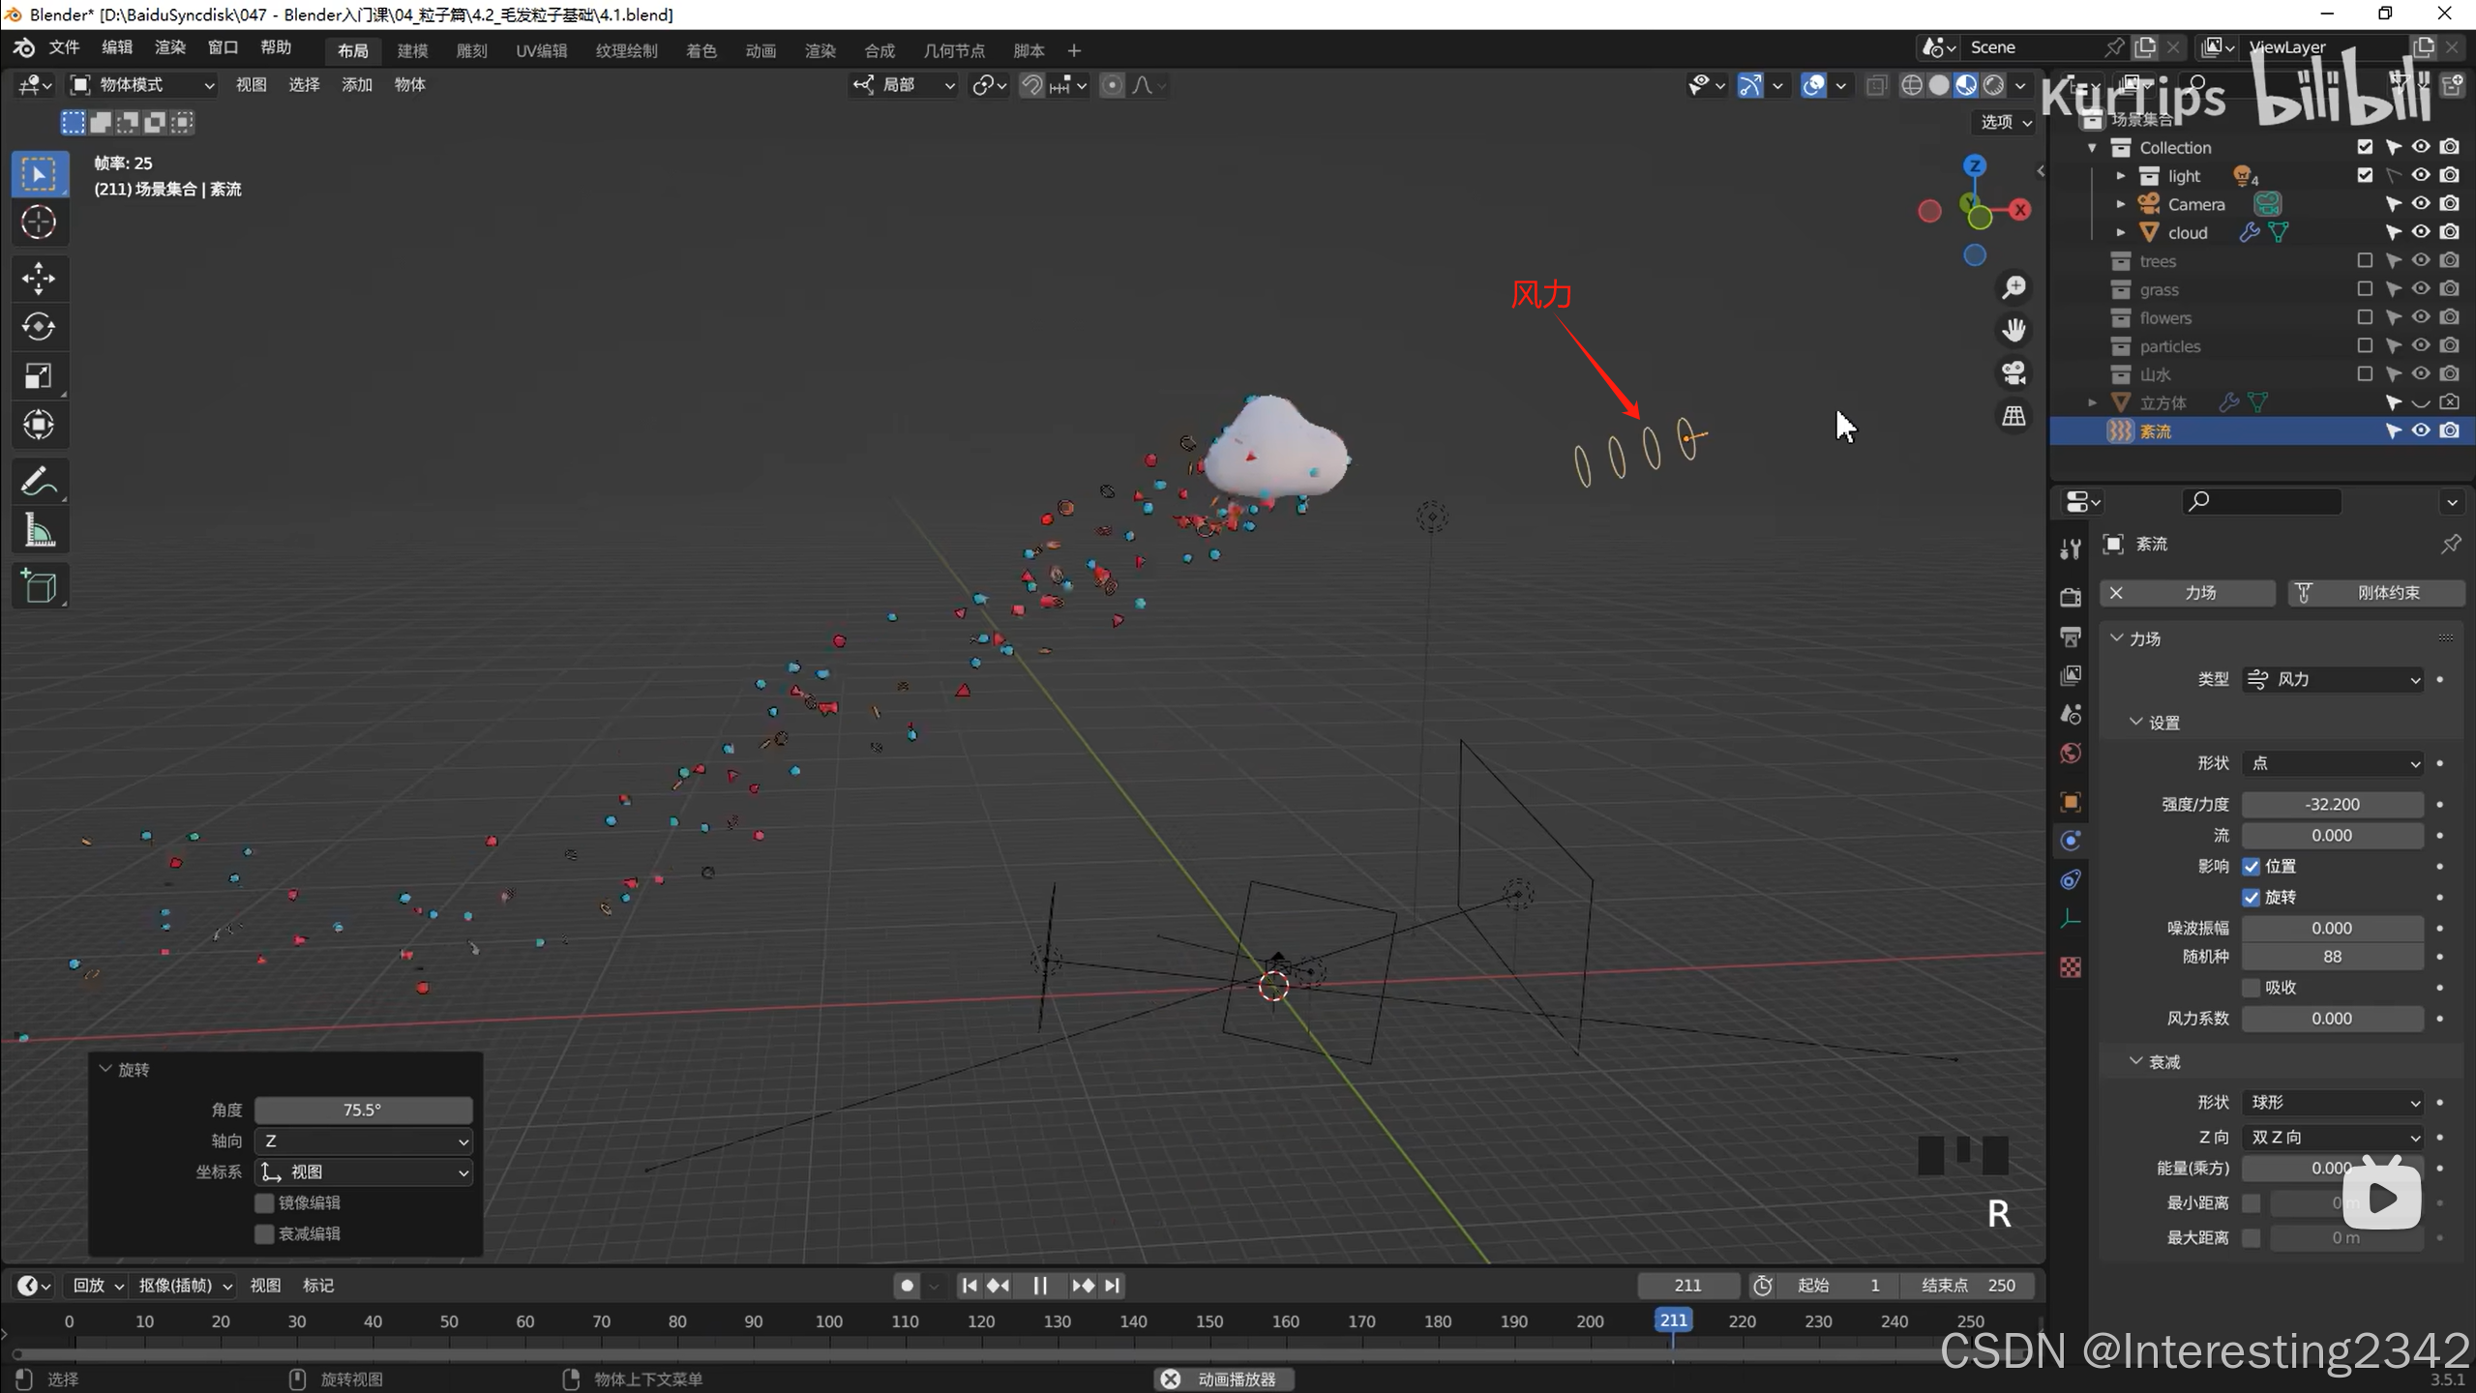Viewport: 2476px width, 1393px height.
Task: Expand the light collection in outliner
Action: tap(2120, 176)
